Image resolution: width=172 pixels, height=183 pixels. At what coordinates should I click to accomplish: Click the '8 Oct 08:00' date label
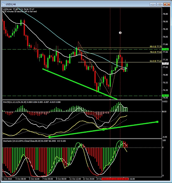(x=61, y=179)
